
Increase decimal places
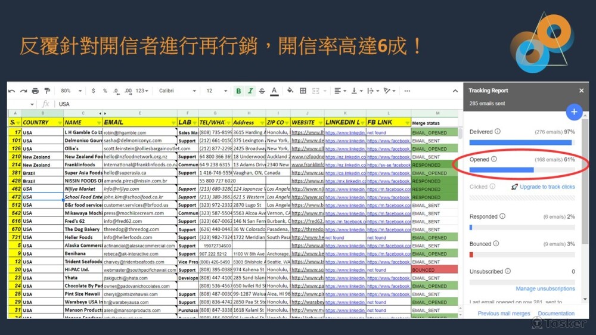pyautogui.click(x=128, y=91)
